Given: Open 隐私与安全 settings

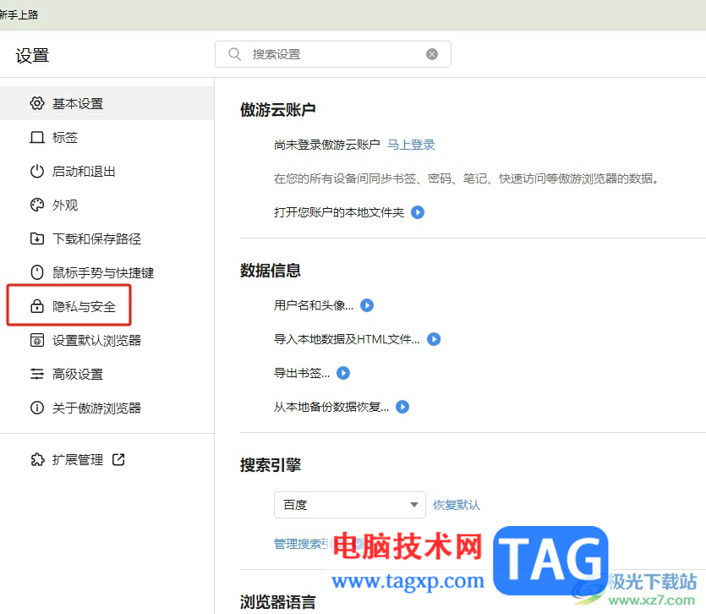Looking at the screenshot, I should 107,306.
